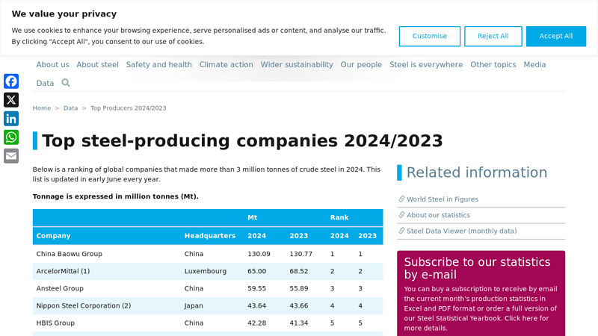Image resolution: width=598 pixels, height=336 pixels.
Task: Open Wider sustainability menu
Action: (297, 64)
